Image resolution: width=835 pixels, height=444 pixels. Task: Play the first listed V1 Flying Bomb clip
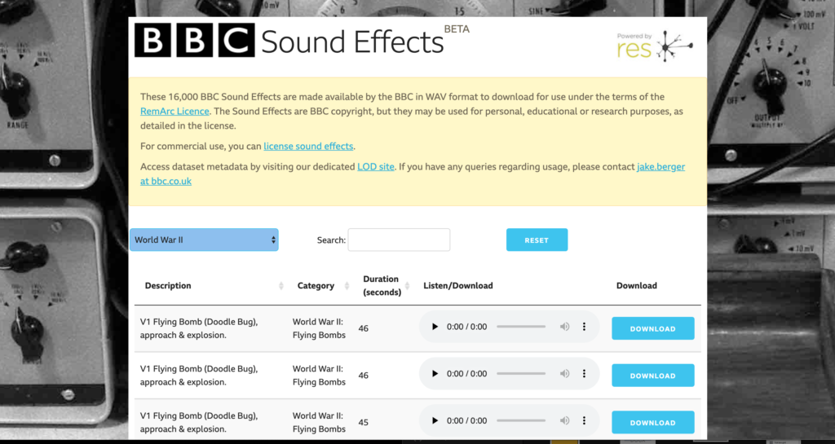[x=435, y=327]
